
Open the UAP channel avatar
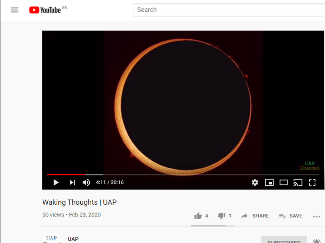51,239
